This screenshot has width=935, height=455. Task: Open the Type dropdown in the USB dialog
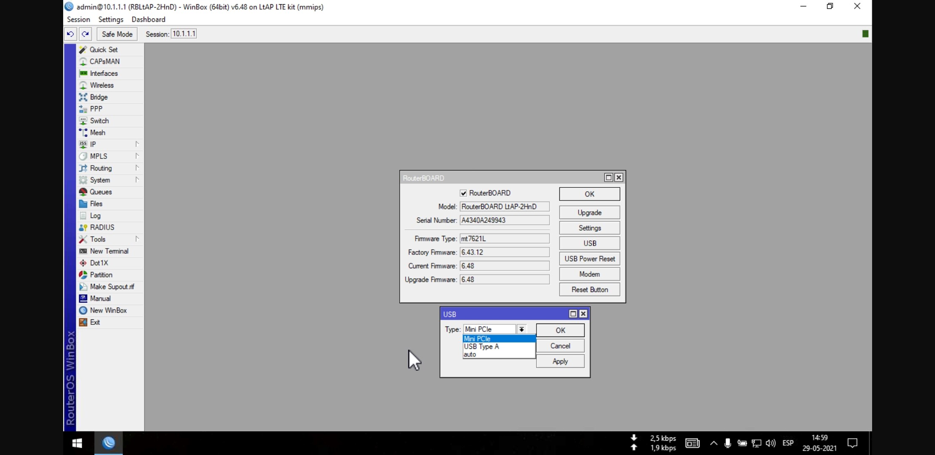click(x=521, y=329)
